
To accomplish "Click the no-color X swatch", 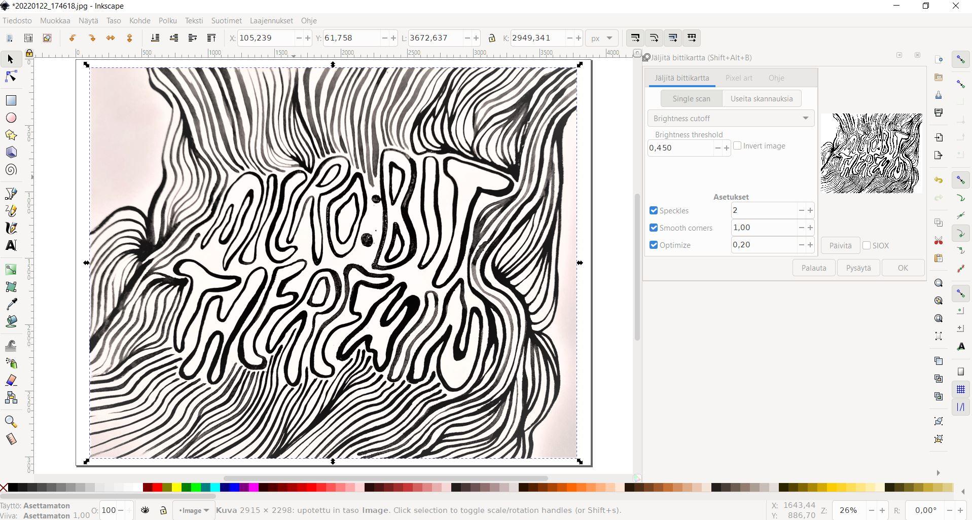I will (x=4, y=488).
